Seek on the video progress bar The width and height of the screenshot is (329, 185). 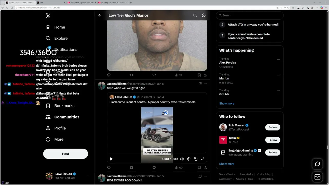(x=157, y=153)
